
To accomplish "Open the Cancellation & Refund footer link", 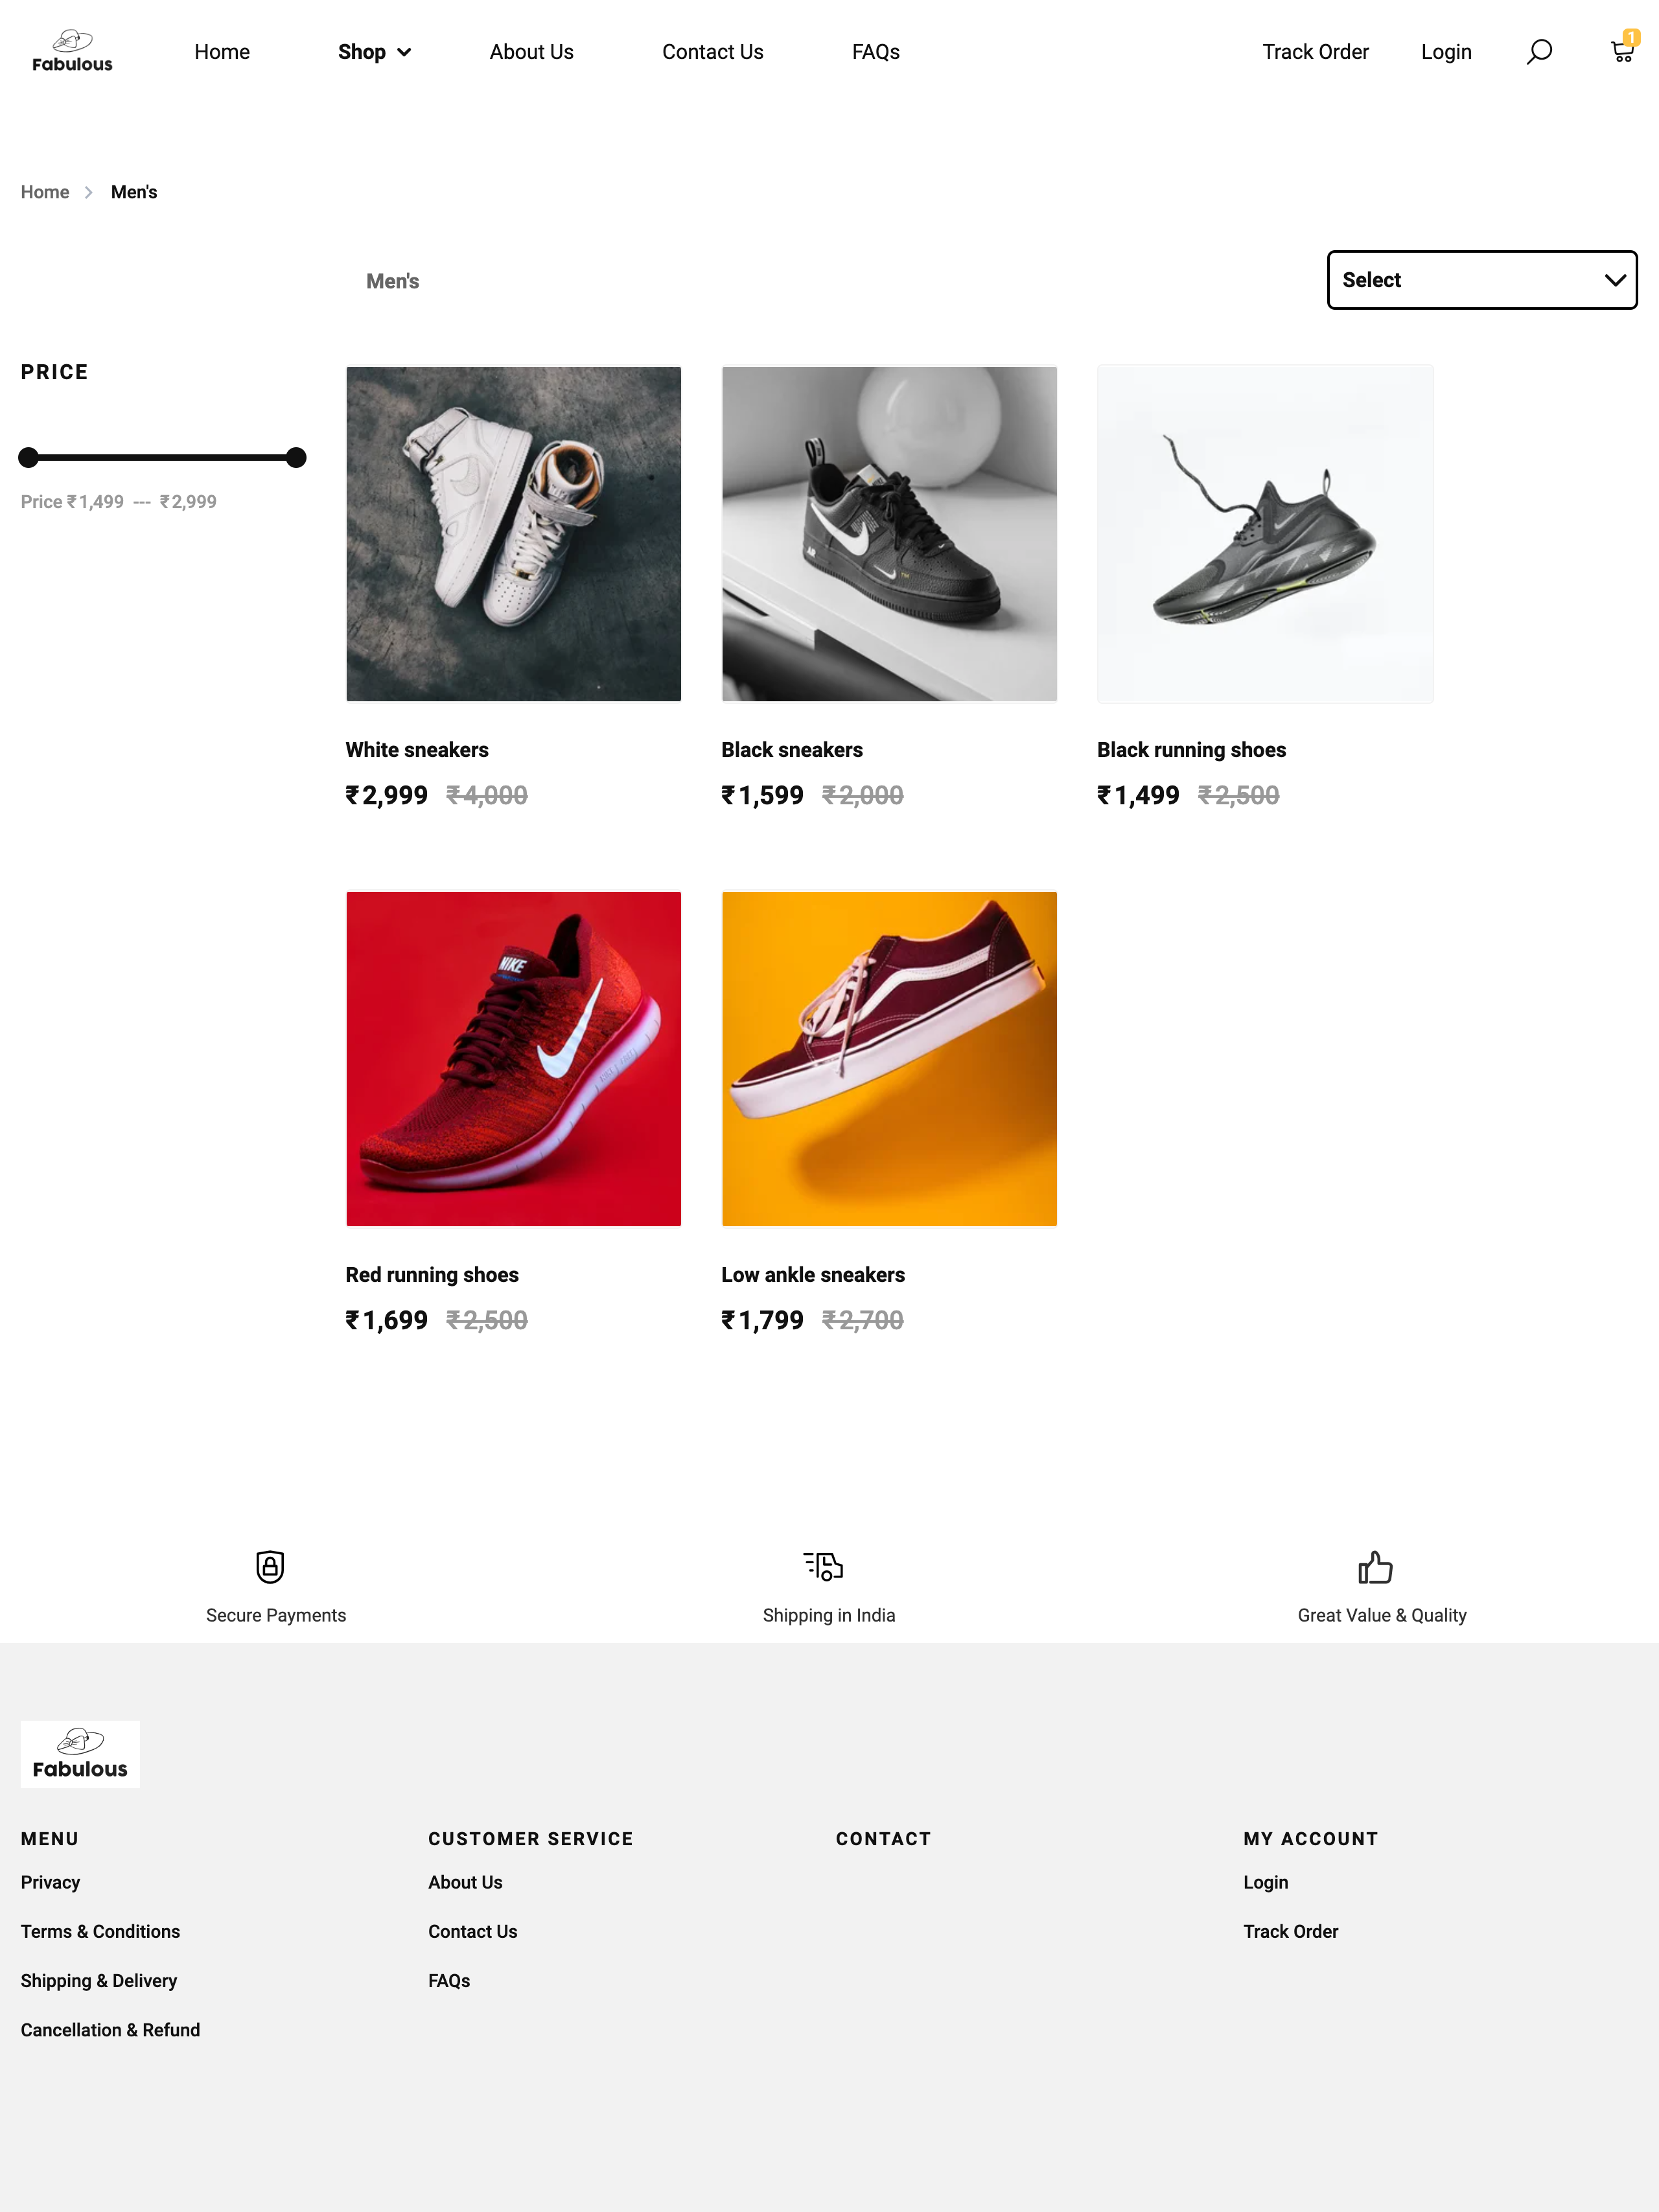I will [110, 2030].
